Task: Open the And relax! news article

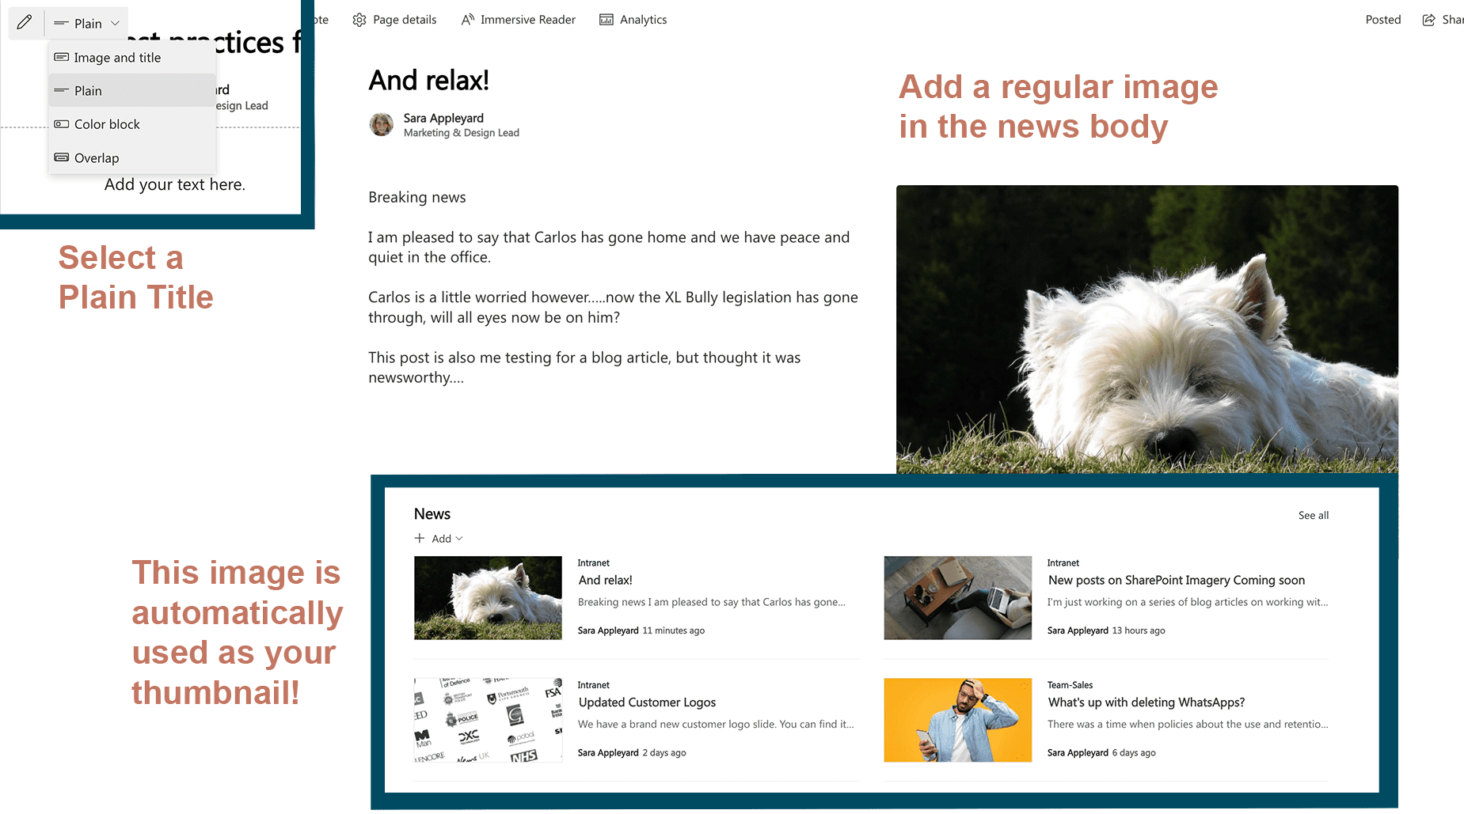Action: point(605,580)
